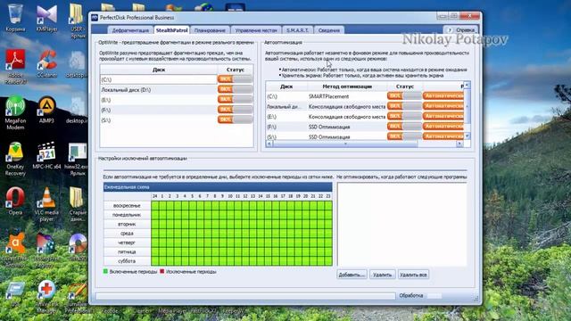Select the понедельник row header
Screen dimensions: 571x321
(x=127, y=215)
